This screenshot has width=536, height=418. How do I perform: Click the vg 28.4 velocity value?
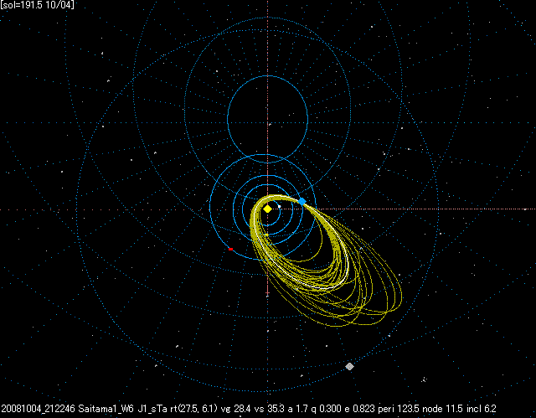coord(236,409)
